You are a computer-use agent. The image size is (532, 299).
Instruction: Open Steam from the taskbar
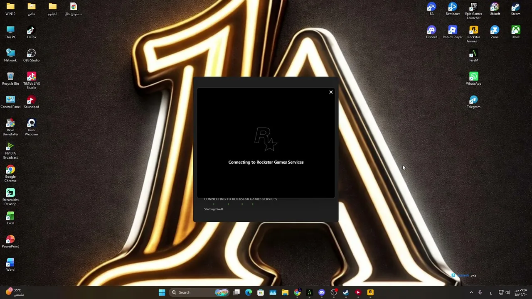346,292
